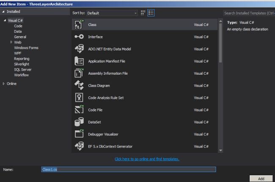Select 'ADO.NET Entity Data Model' text
Screen dimensions: 275x182
click(110, 49)
